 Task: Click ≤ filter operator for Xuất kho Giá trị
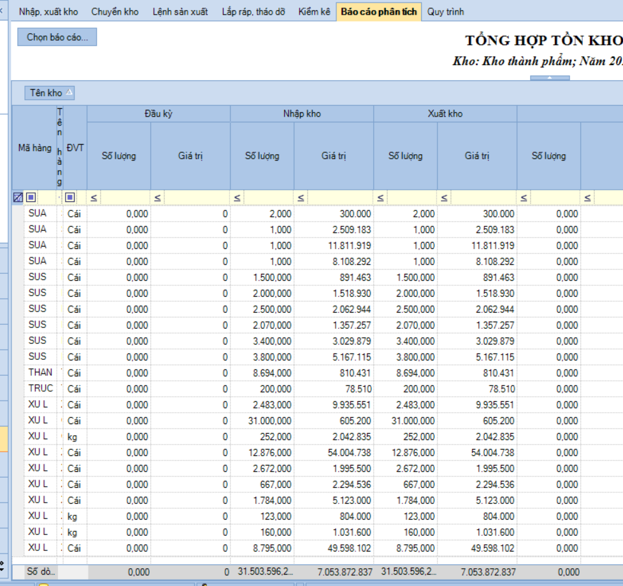(x=444, y=197)
